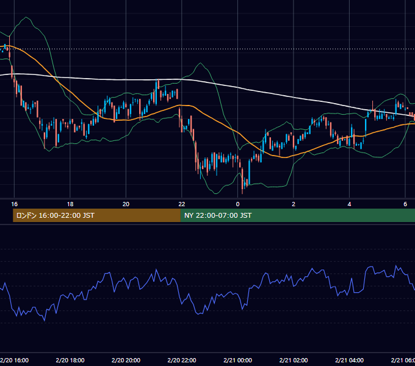The height and width of the screenshot is (366, 415).
Task: Click the date label 2/21 04:00
Action: click(349, 360)
